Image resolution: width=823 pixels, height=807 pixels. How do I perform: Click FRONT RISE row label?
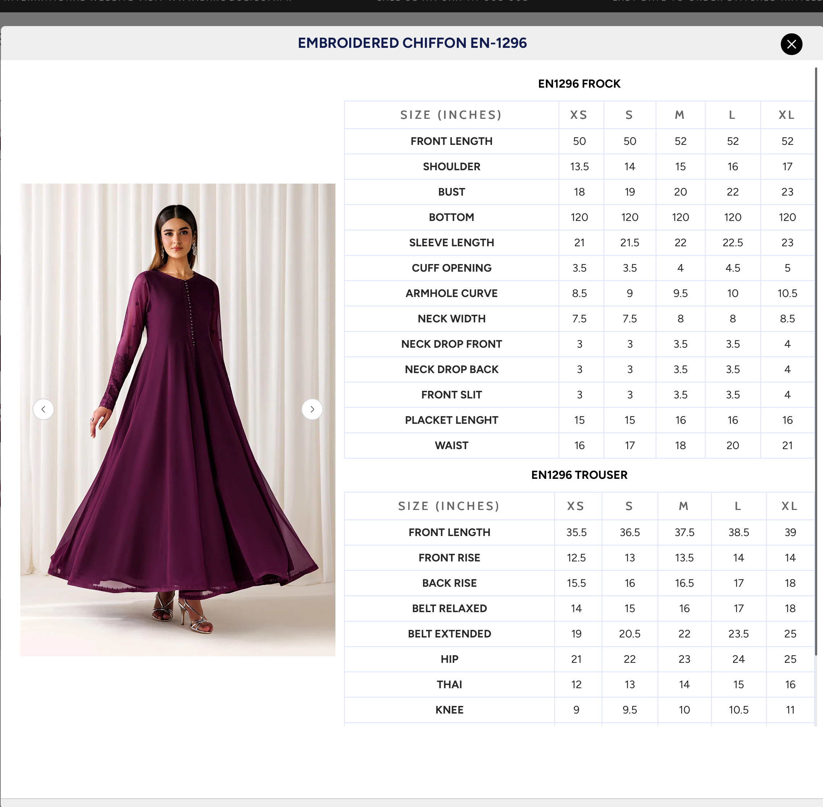(449, 558)
